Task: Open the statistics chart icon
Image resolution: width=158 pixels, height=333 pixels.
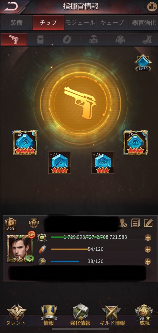Action: coord(151,7)
